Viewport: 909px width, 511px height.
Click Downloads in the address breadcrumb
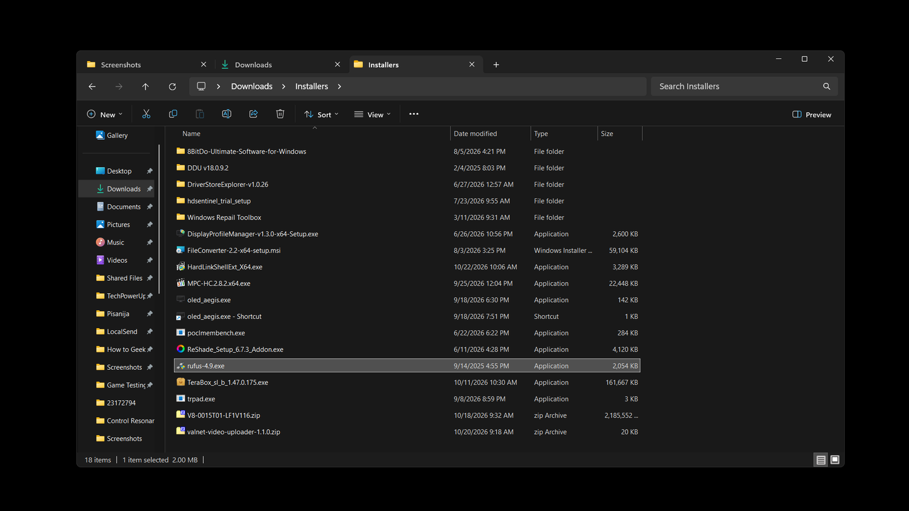[251, 87]
